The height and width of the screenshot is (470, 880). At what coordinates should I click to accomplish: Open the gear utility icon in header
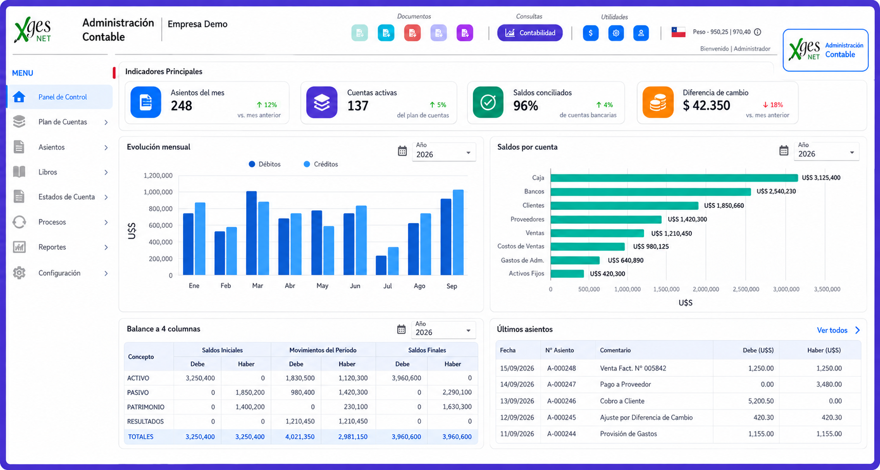click(616, 33)
